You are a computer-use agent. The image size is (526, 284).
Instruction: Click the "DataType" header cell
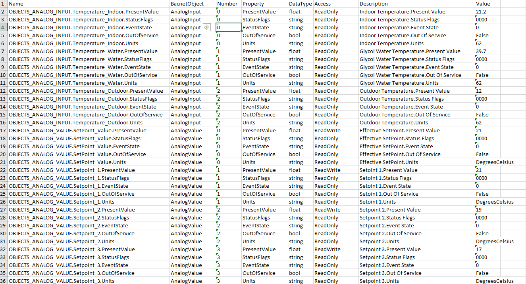pyautogui.click(x=300, y=4)
